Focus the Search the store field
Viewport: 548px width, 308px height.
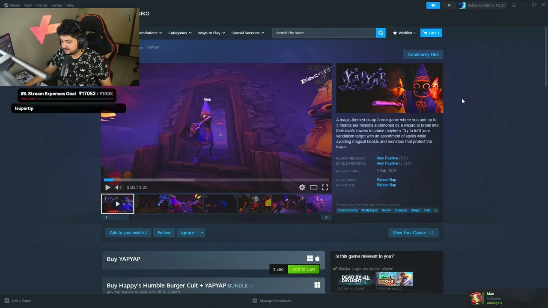pos(324,33)
